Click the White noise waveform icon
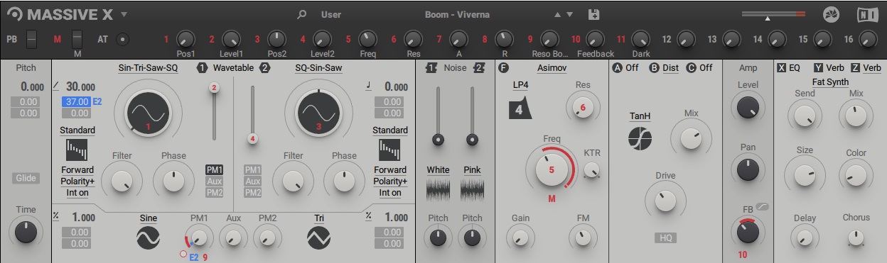Viewport: 887px width, 263px height. pyautogui.click(x=438, y=189)
